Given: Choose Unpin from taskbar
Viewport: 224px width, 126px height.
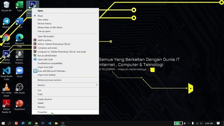Looking at the screenshot, I should pyautogui.click(x=65, y=75).
